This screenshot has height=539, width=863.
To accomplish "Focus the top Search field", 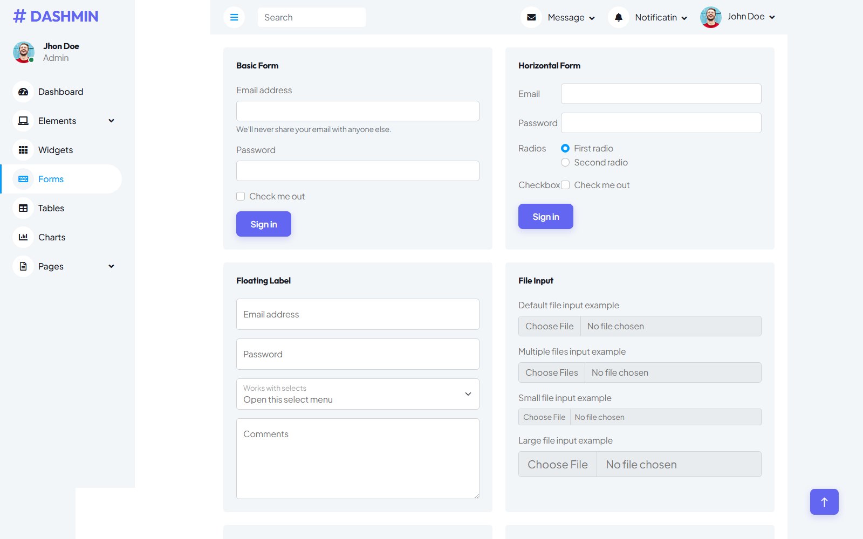I will tap(312, 17).
